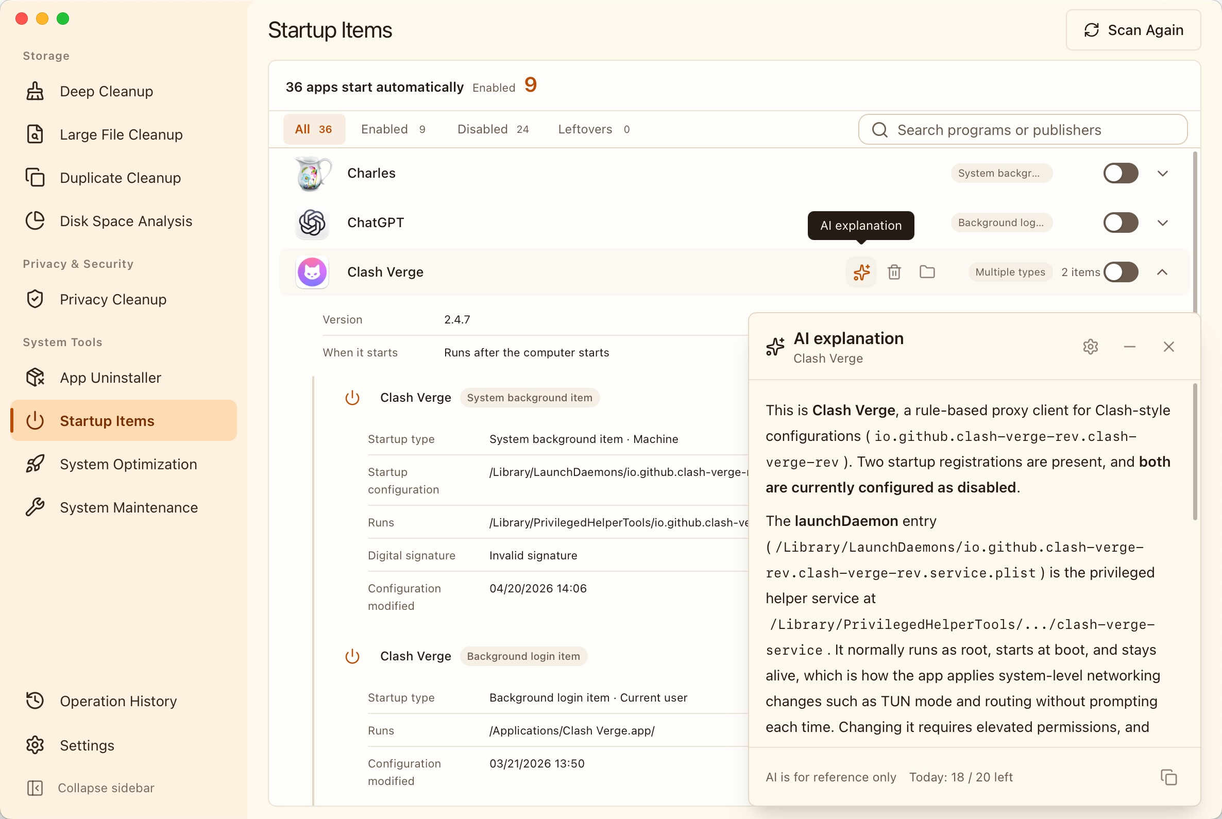This screenshot has width=1222, height=819.
Task: Click the Multiple types tag
Action: click(x=1010, y=272)
